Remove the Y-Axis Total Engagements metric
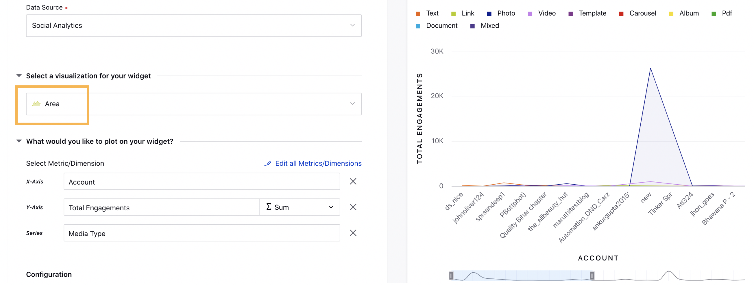 353,207
